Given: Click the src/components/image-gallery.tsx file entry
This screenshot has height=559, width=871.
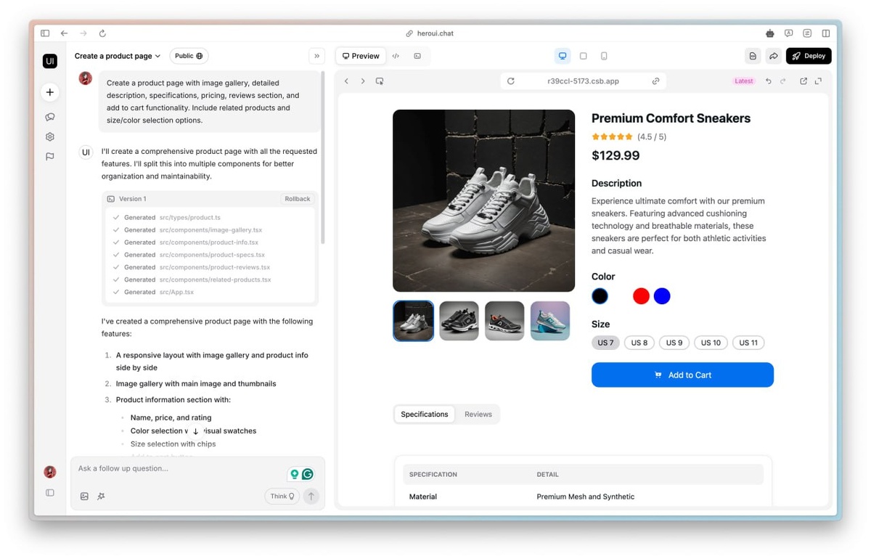Looking at the screenshot, I should (x=210, y=230).
